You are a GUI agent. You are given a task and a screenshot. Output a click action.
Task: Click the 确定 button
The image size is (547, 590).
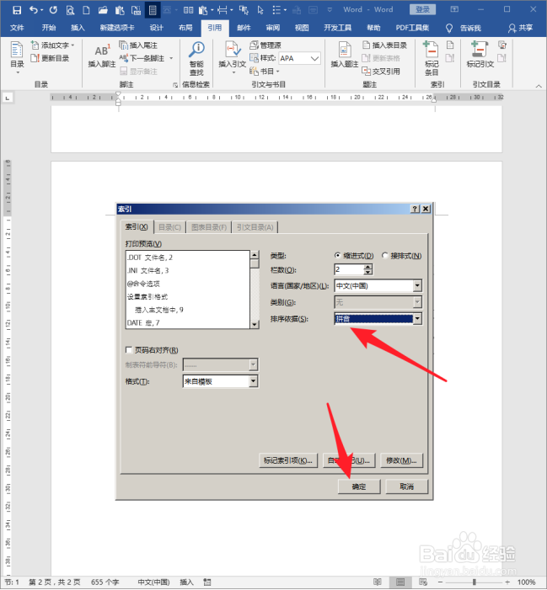point(359,486)
